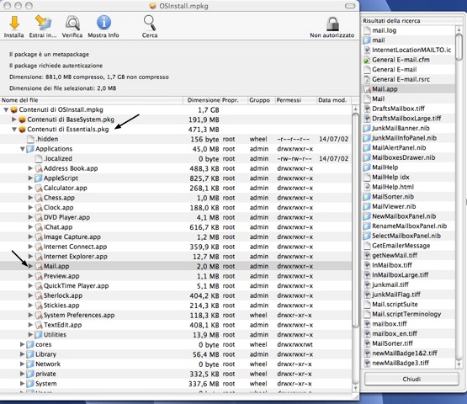Click search results scroll down arrow
The height and width of the screenshot is (404, 467).
click(x=459, y=364)
